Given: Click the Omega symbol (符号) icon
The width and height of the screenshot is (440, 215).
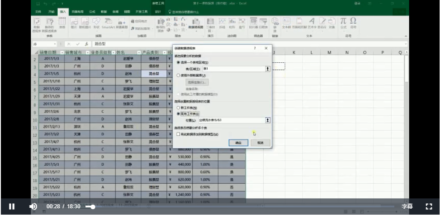Looking at the screenshot, I should click(353, 21).
